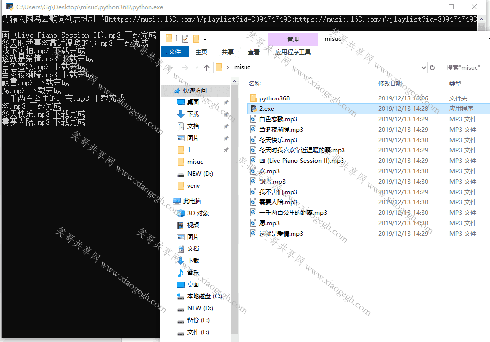The image size is (490, 342).
Task: Click the navigation pane vertical scrollbar
Action: pos(235,209)
